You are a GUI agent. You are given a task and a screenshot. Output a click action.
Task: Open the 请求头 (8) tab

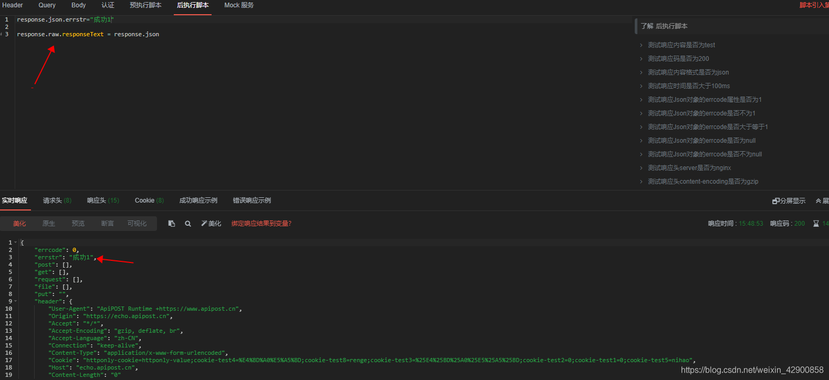pos(57,200)
